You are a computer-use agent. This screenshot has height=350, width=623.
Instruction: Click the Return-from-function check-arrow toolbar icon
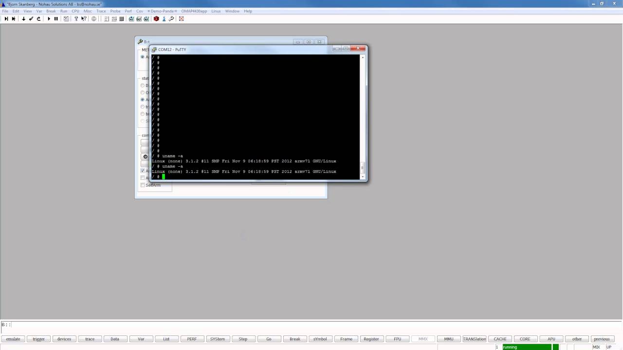coord(31,18)
